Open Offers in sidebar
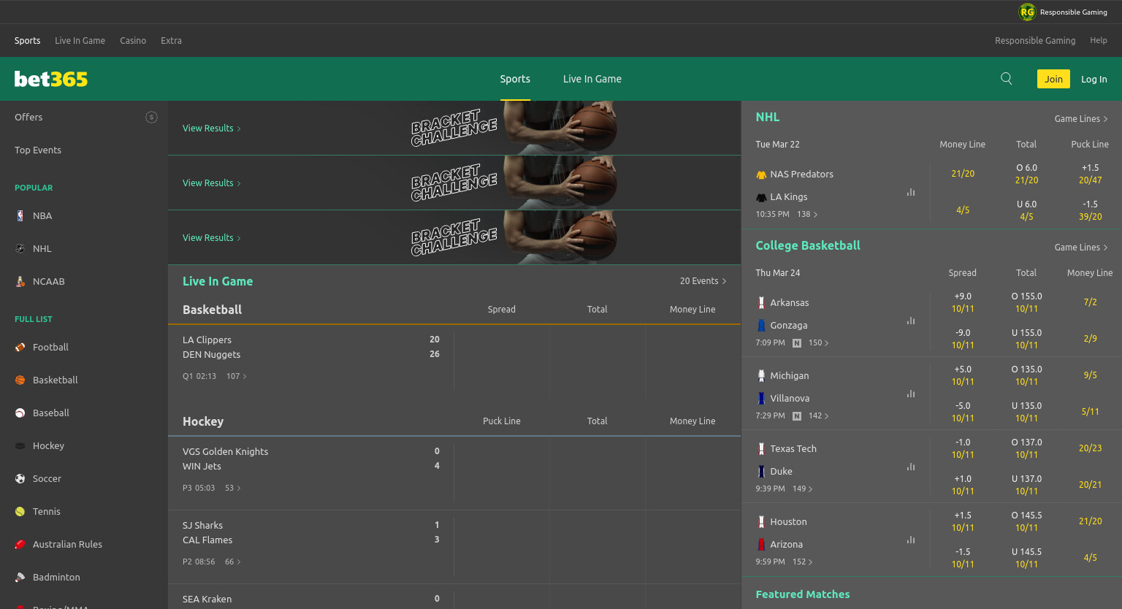Screen dimensions: 1122x609 tap(28, 117)
